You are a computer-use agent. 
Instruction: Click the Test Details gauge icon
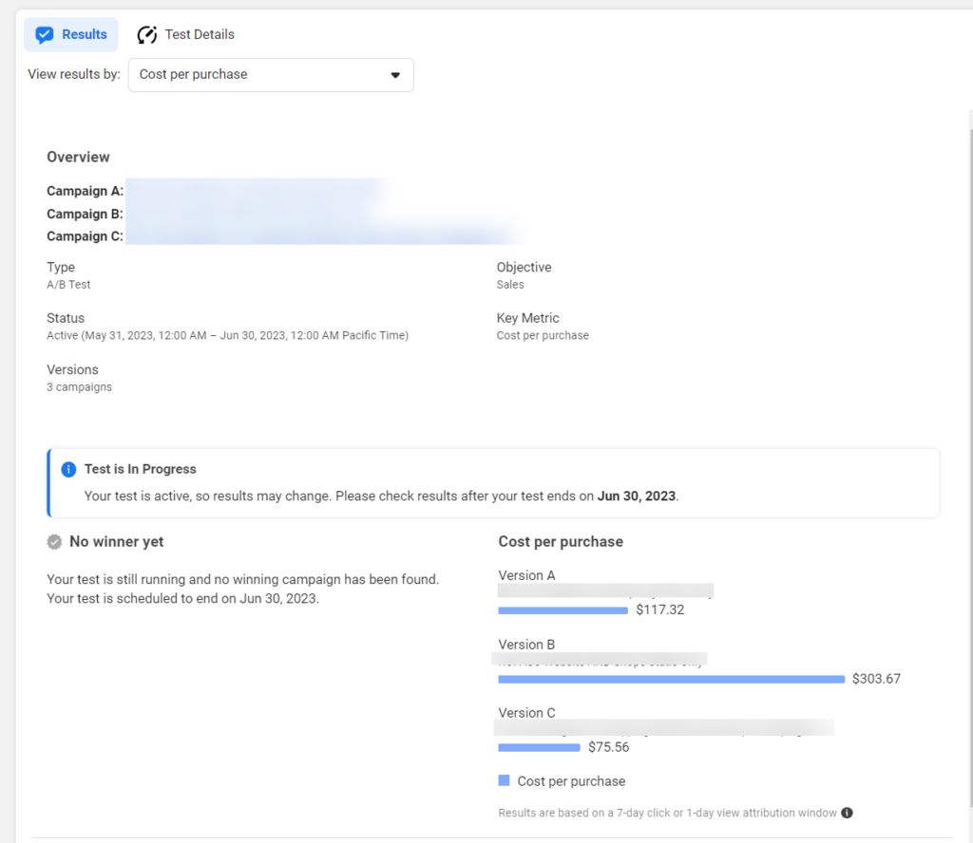point(147,35)
